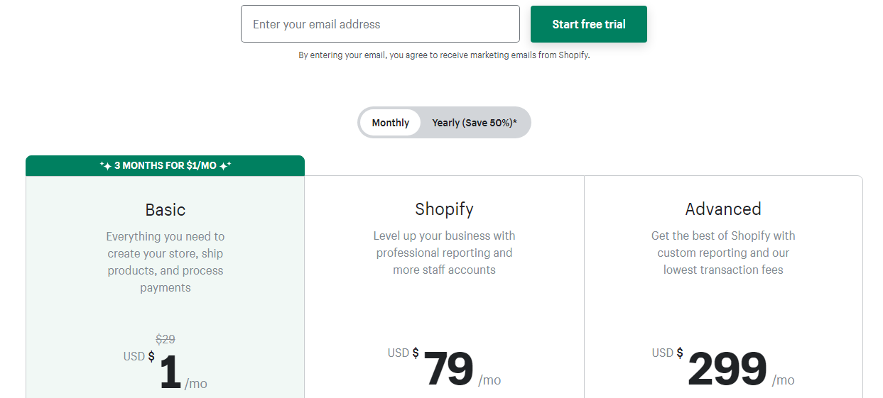Click the Shopify plan's 79 price
This screenshot has width=883, height=398.
pyautogui.click(x=448, y=370)
